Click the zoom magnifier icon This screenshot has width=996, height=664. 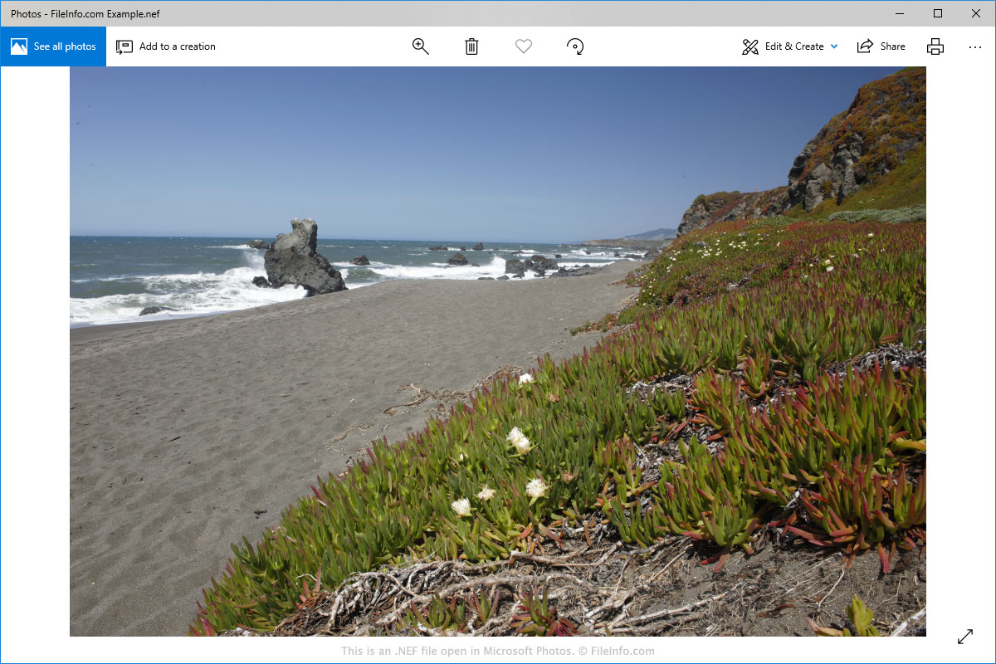[x=421, y=46]
